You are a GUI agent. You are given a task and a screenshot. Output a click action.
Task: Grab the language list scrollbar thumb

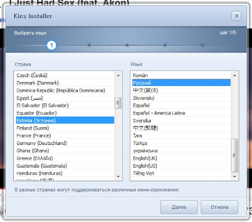coord(235,155)
